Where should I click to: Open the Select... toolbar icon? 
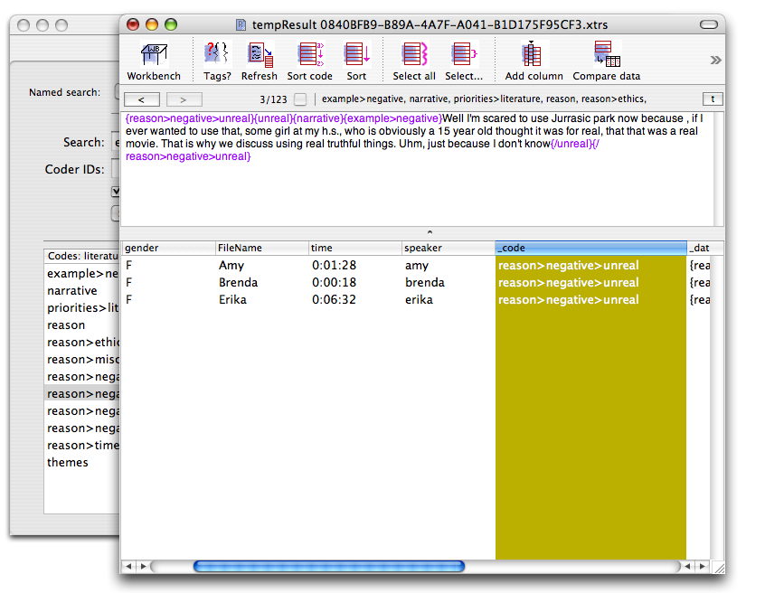click(464, 61)
